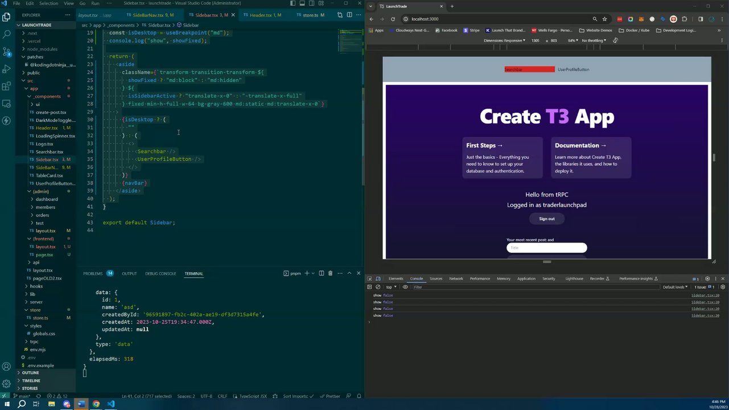
Task: Open the No throttling dropdown
Action: click(x=594, y=40)
